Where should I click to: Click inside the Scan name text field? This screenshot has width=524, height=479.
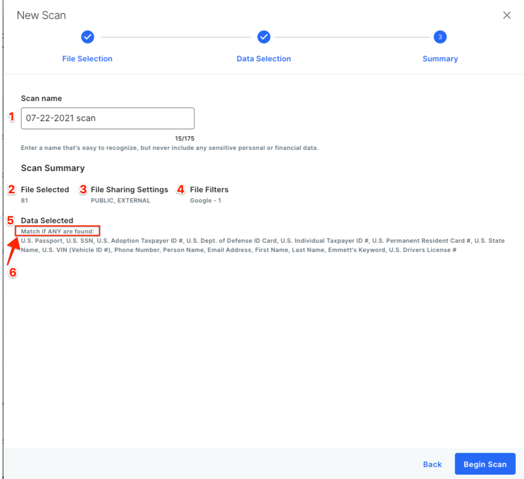(x=107, y=118)
